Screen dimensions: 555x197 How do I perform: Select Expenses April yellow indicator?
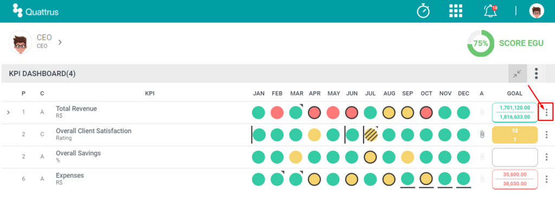pos(314,179)
